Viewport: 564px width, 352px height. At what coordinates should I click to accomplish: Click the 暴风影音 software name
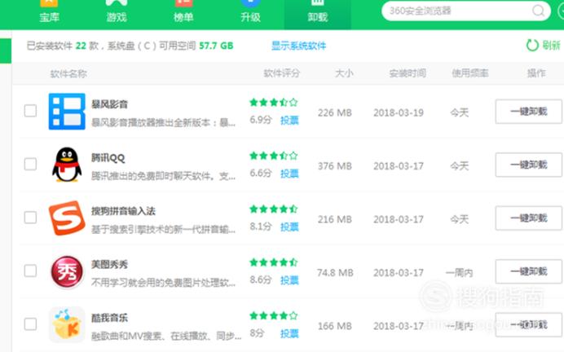click(x=110, y=104)
